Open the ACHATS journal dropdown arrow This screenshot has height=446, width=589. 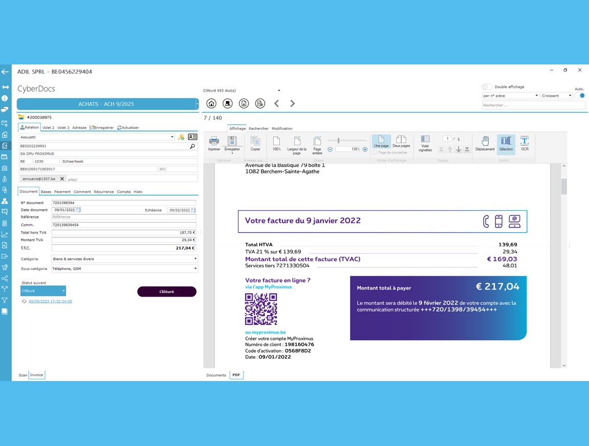[197, 104]
